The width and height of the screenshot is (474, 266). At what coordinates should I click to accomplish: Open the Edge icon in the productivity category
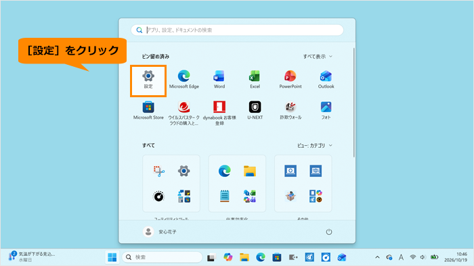(225, 171)
